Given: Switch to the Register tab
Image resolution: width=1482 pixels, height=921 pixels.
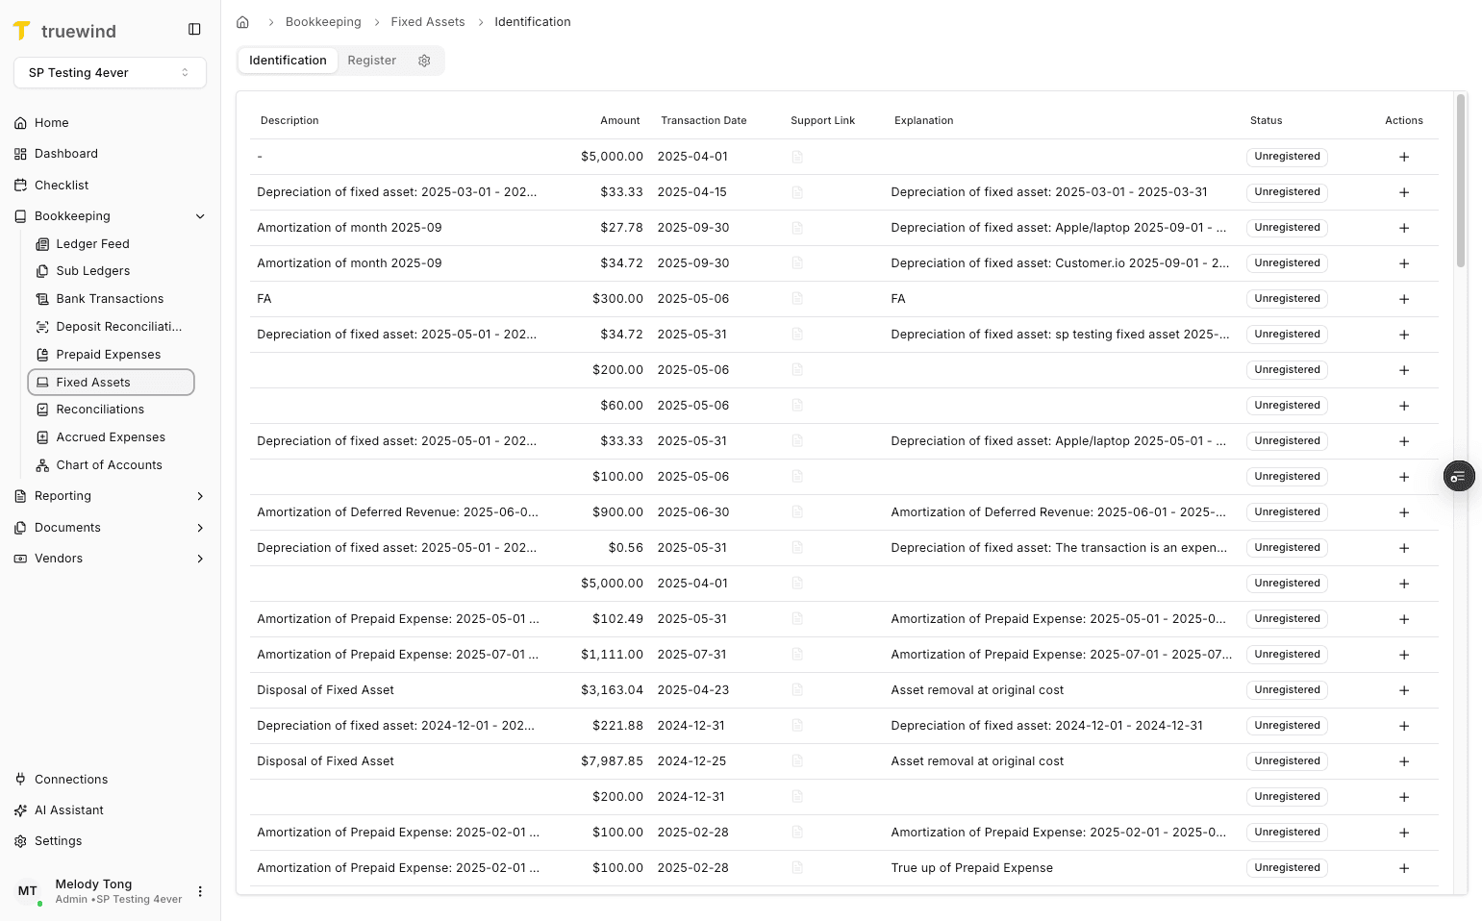Looking at the screenshot, I should pyautogui.click(x=372, y=60).
